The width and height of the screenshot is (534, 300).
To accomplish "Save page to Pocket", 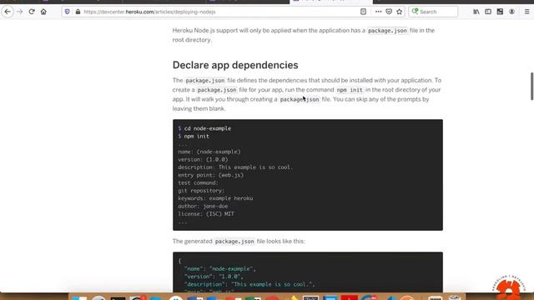I will click(x=389, y=12).
